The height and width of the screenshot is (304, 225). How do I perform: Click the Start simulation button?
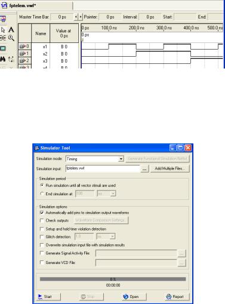tap(48, 297)
